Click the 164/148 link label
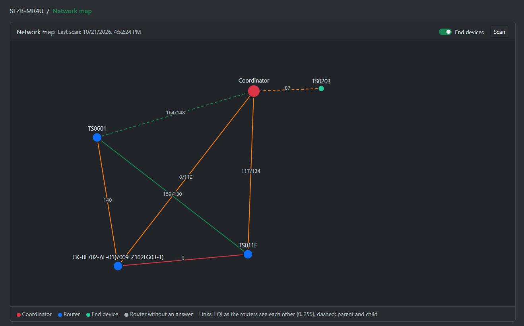Viewport: 524px width, 326px height. click(175, 112)
